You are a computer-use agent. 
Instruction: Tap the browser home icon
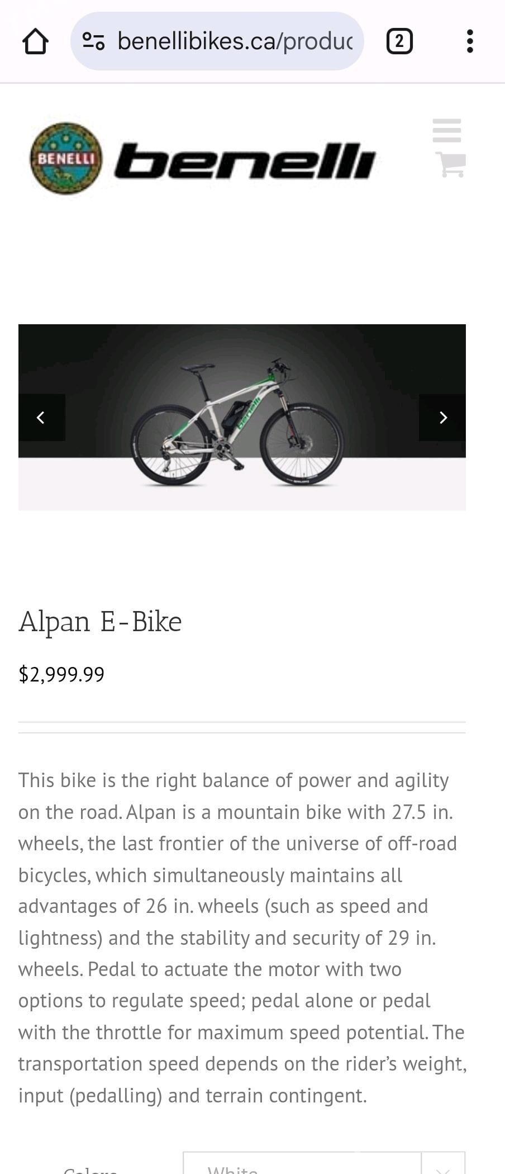(x=35, y=41)
